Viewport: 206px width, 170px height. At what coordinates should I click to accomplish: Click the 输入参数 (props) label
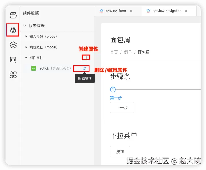(43, 36)
